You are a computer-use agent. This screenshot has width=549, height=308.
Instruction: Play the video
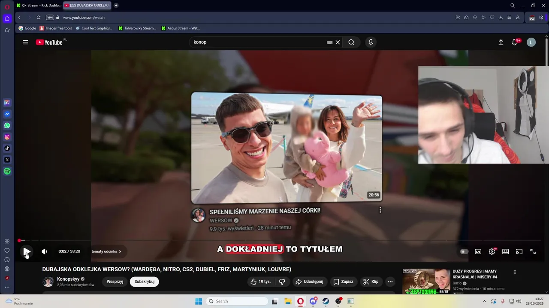(x=26, y=252)
